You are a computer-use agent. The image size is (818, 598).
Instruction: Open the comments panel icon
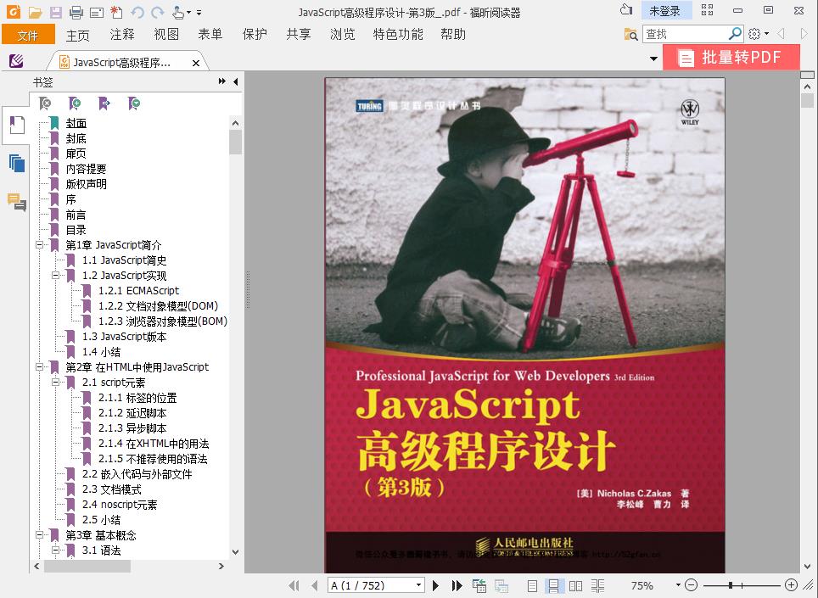point(17,202)
